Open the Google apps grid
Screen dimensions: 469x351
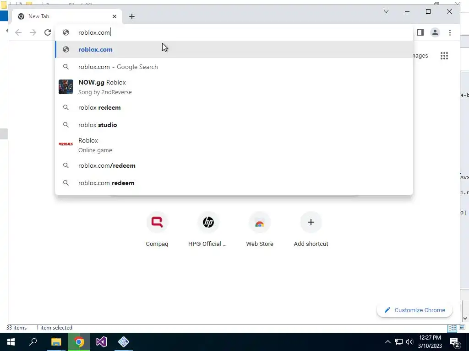tap(444, 56)
